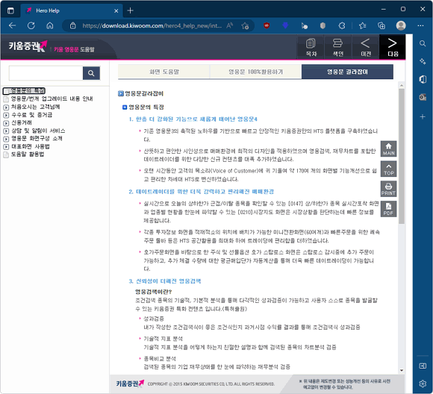
Task: Add this page to favorites
Action: pos(245,25)
